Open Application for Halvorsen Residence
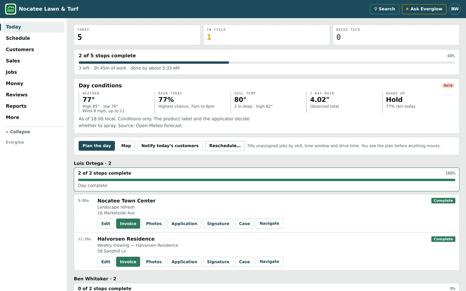 pyautogui.click(x=184, y=262)
